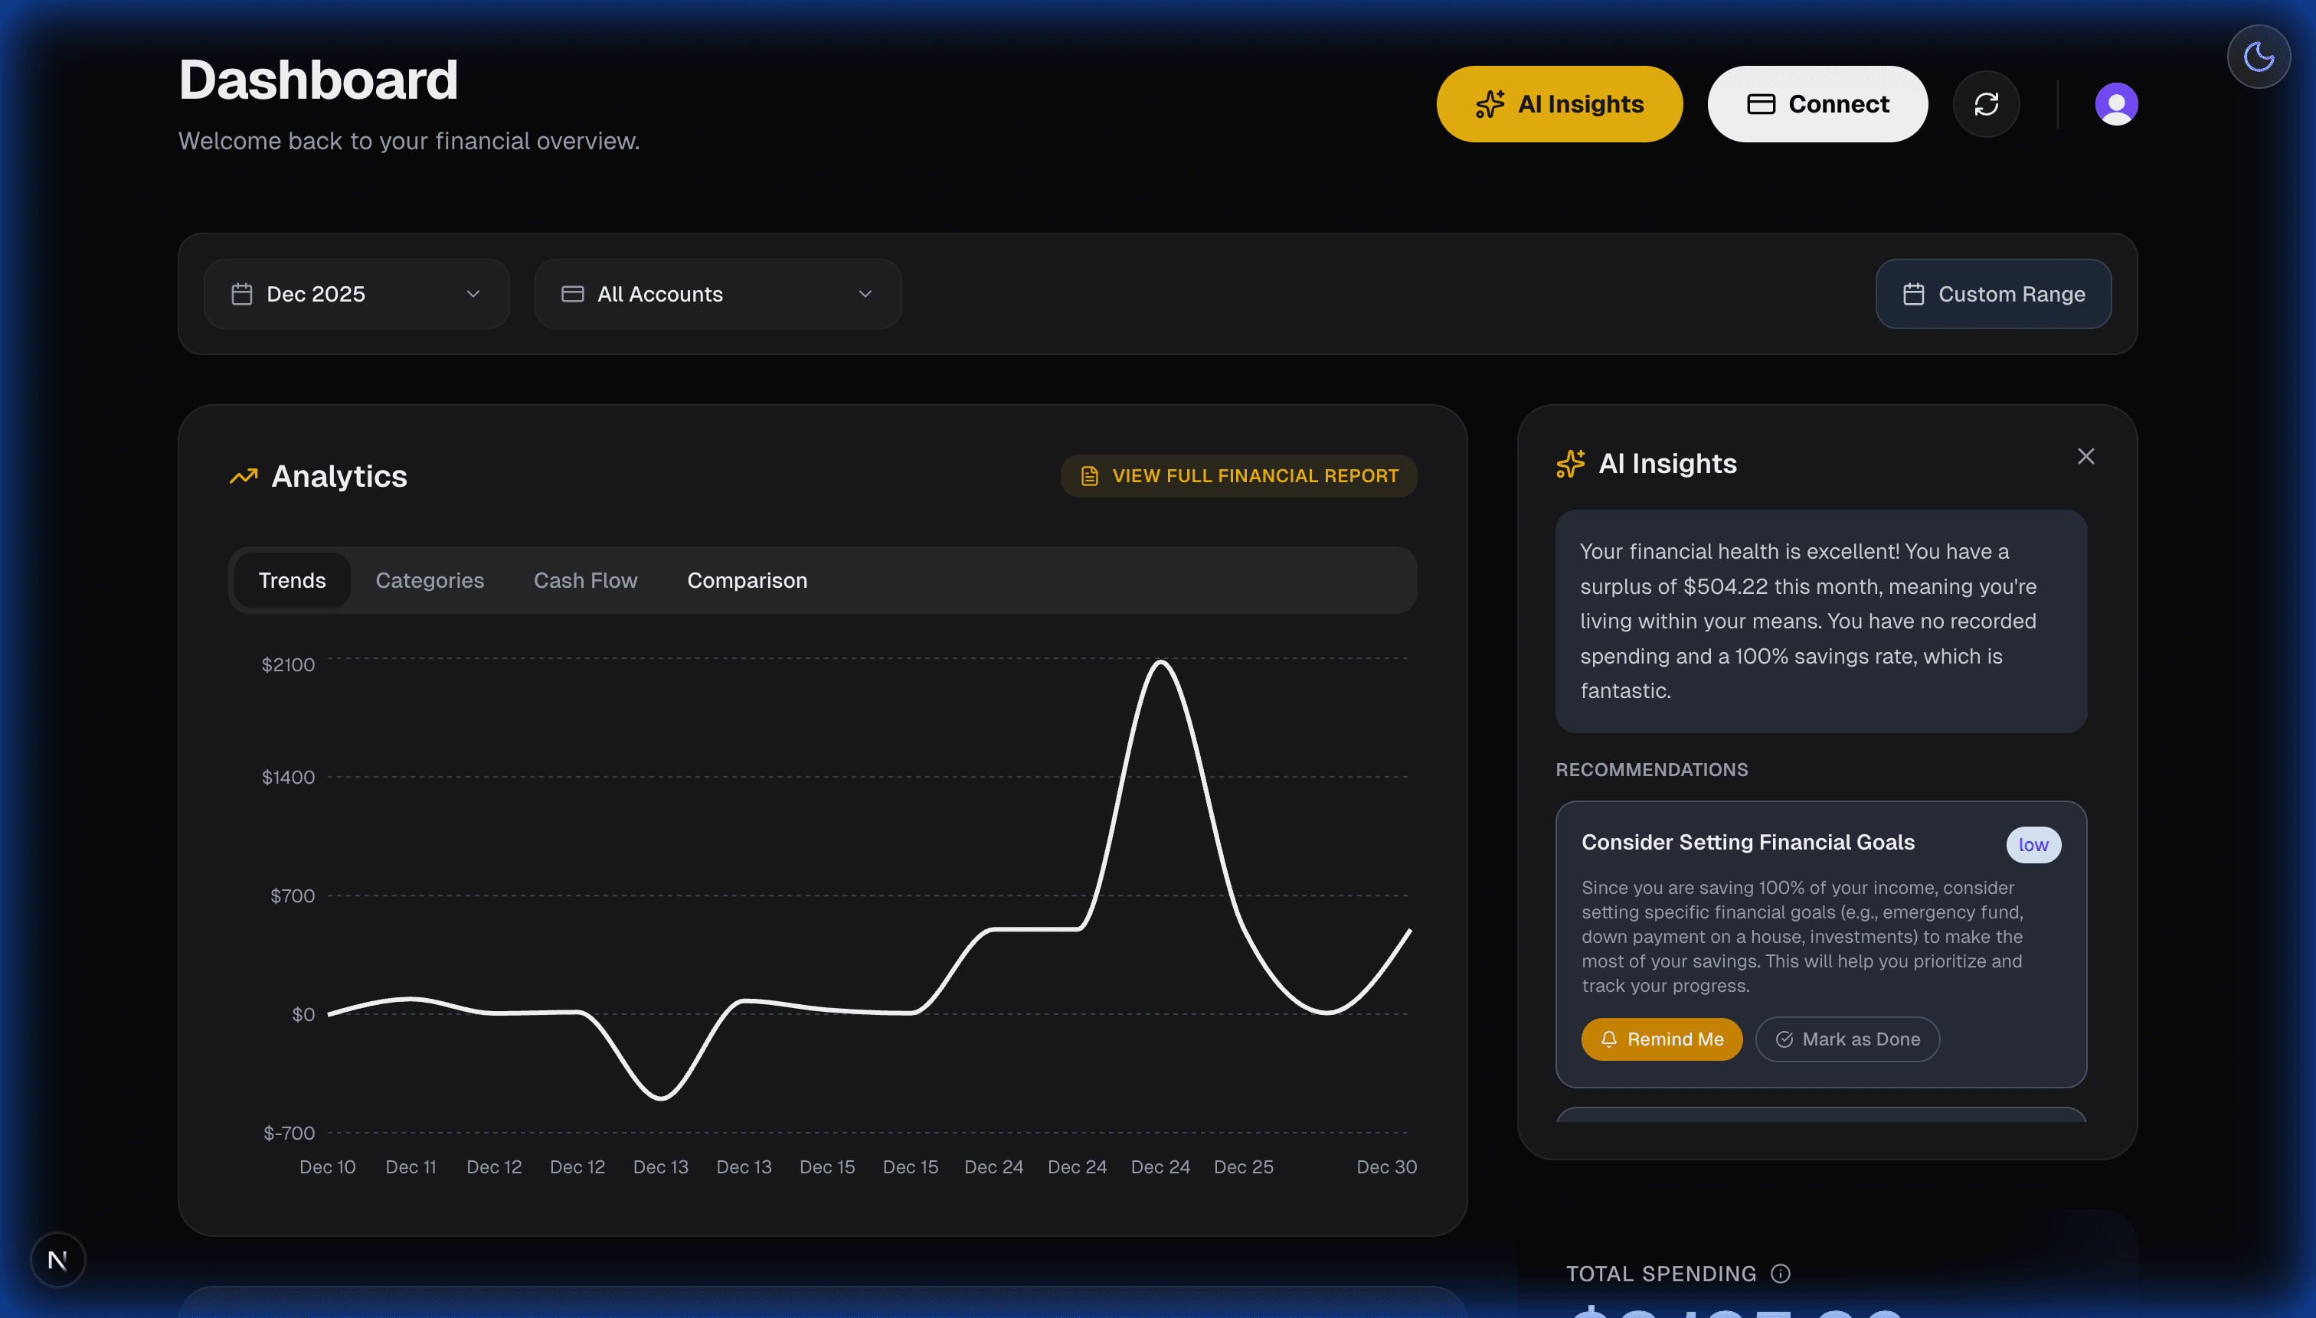Switch to the Categories tab
The image size is (2316, 1318).
tap(430, 580)
